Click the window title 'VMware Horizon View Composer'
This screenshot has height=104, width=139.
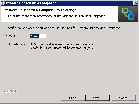(x=31, y=3)
